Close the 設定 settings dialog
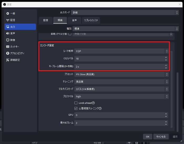The width and height of the screenshot is (184, 144). pyautogui.click(x=180, y=4)
